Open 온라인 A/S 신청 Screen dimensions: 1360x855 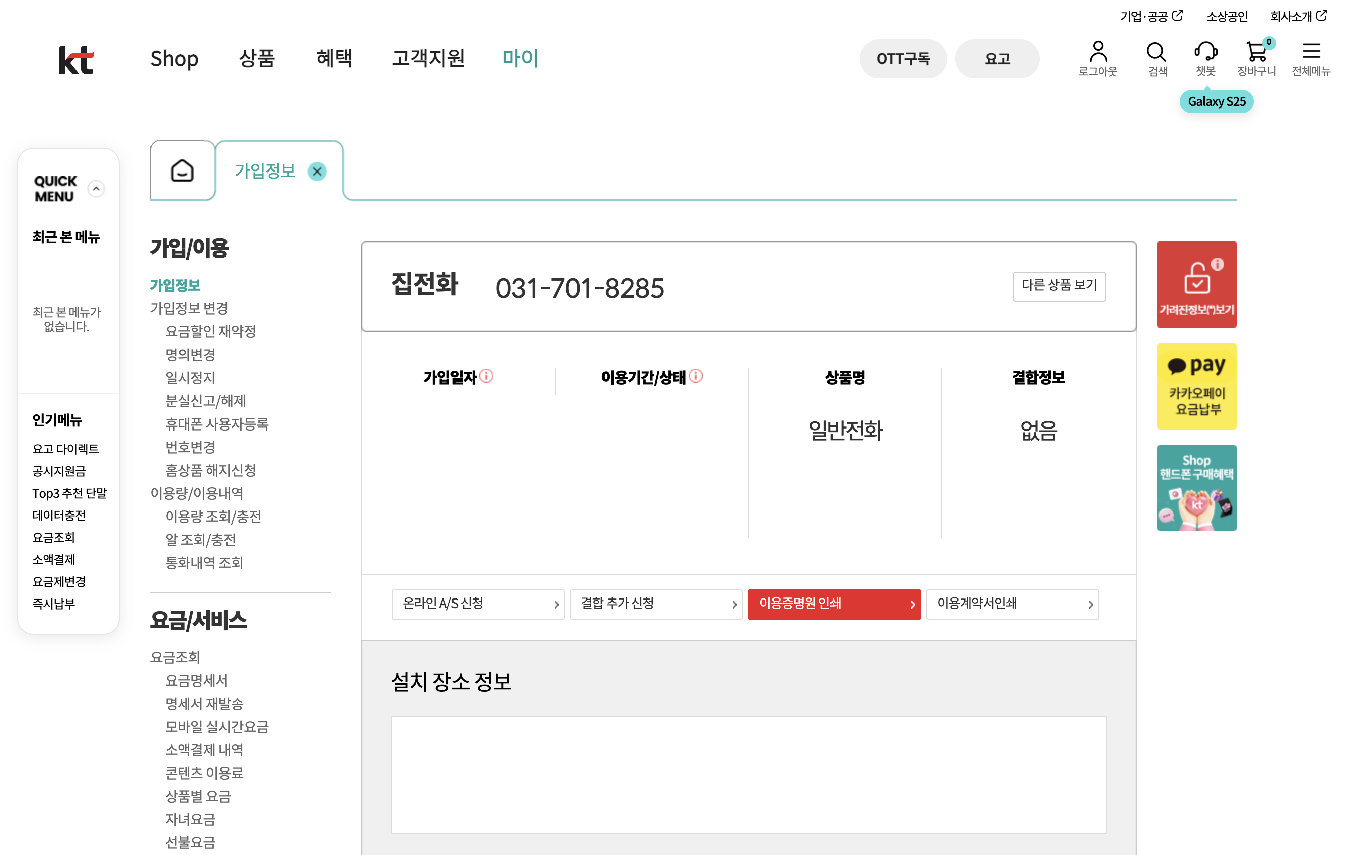478,604
